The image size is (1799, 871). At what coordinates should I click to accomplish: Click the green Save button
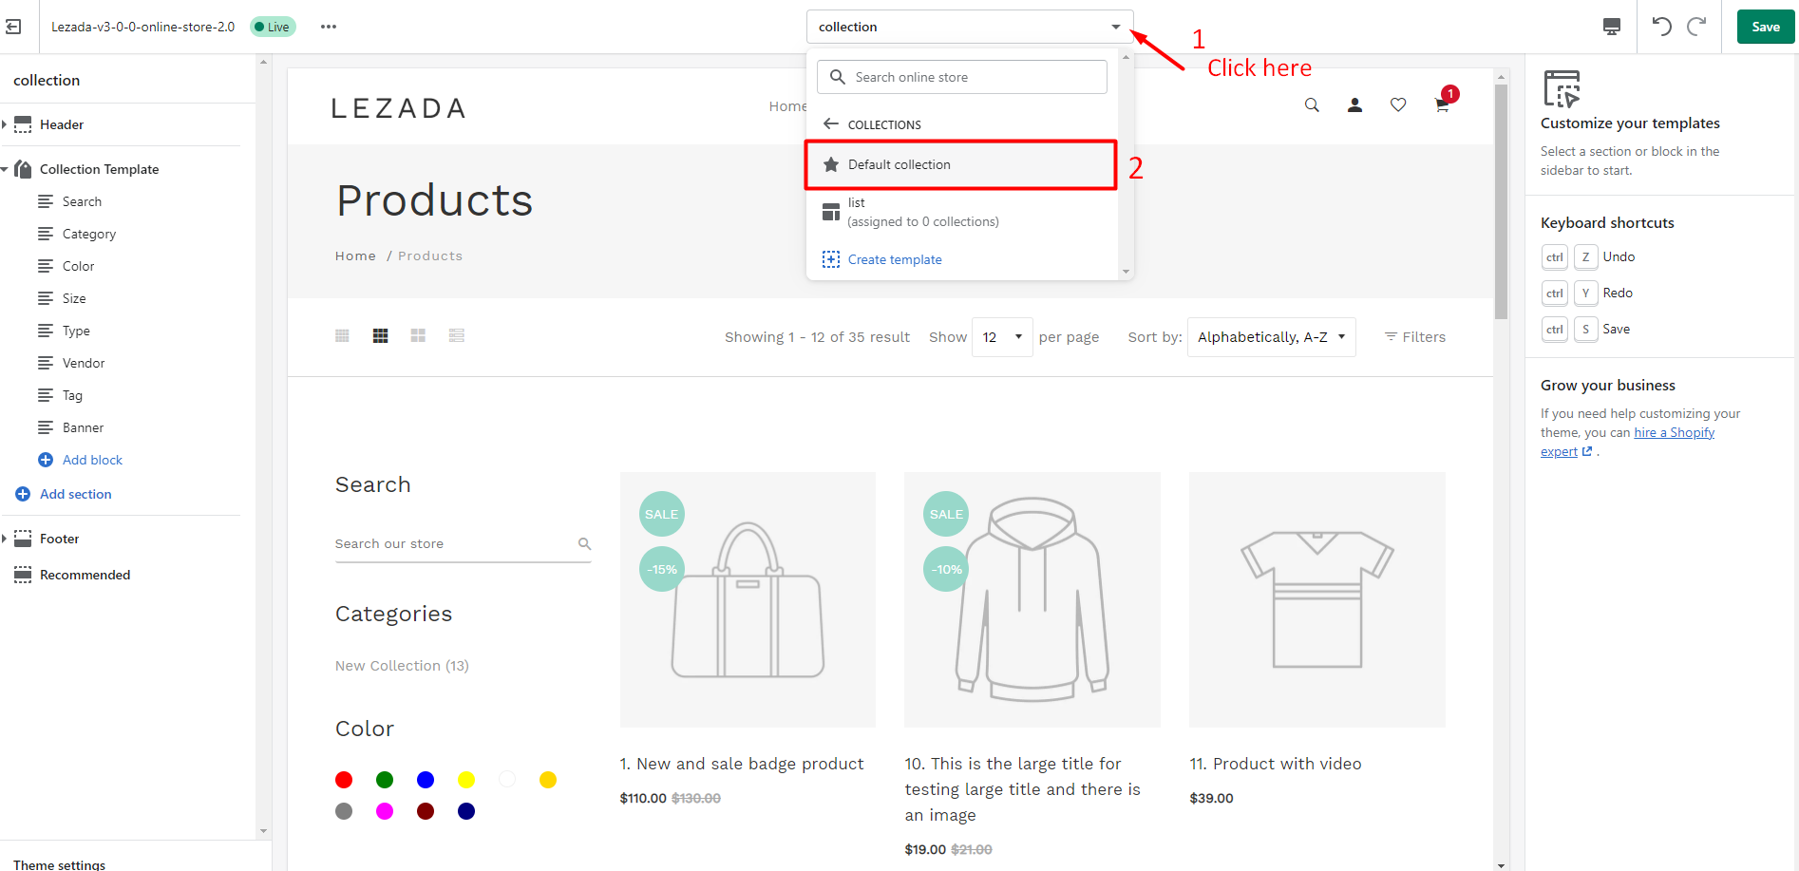point(1765,26)
